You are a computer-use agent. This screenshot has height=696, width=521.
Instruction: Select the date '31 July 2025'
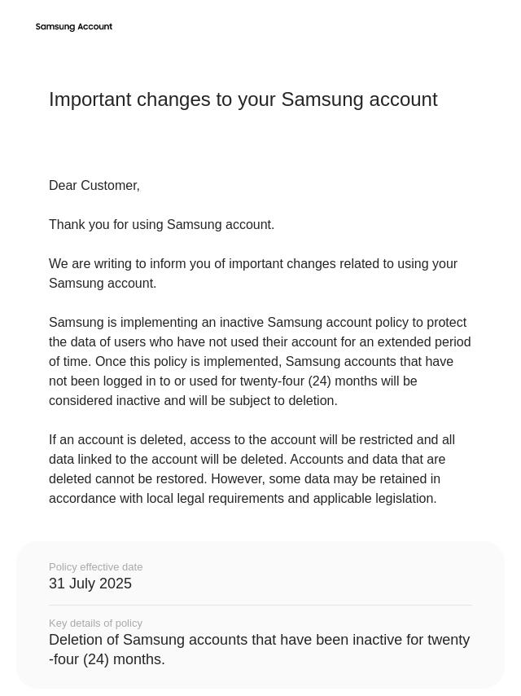[90, 584]
